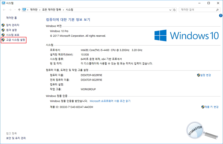Click shield icon beside 고급 시스템 설정
223x144 pixels.
[3, 40]
